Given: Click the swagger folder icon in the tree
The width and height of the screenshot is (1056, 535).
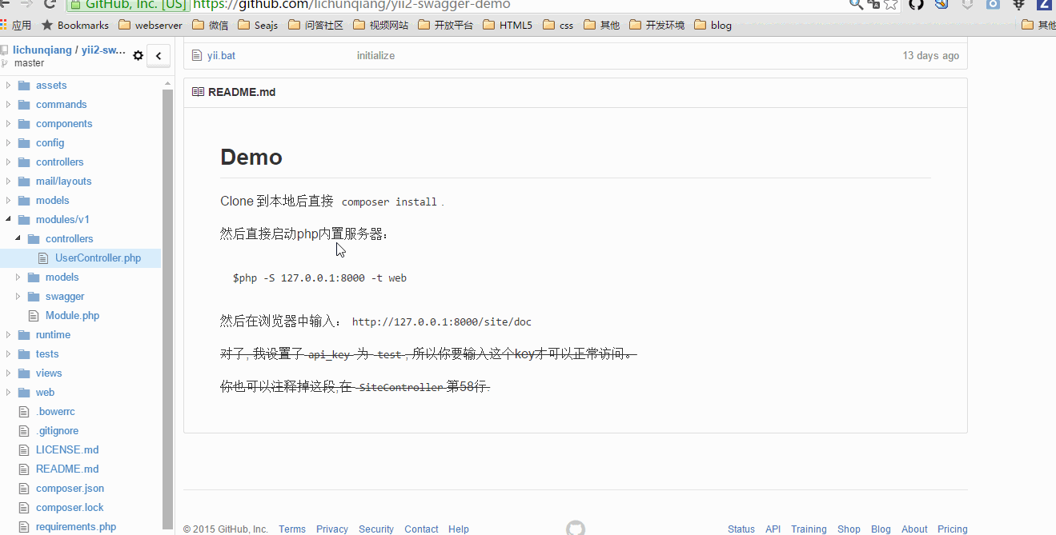Looking at the screenshot, I should [33, 297].
